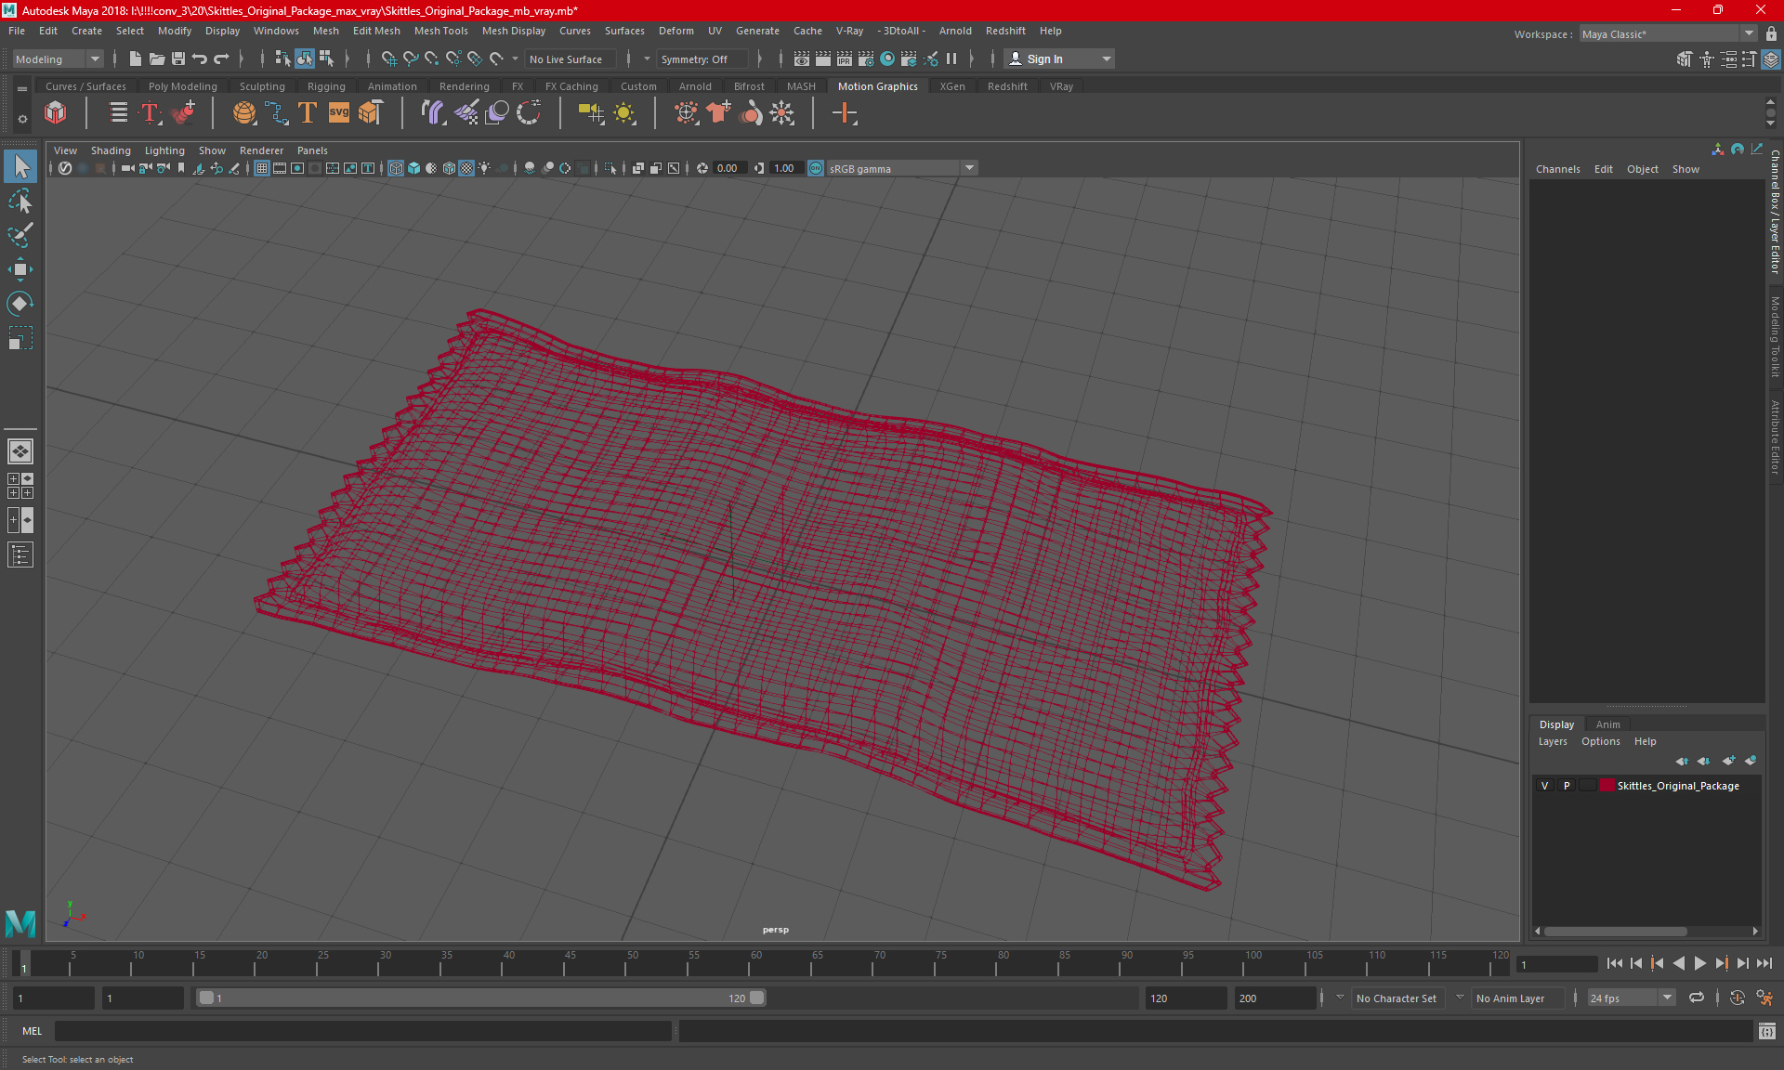Click the P toggle for layer

[x=1566, y=785]
